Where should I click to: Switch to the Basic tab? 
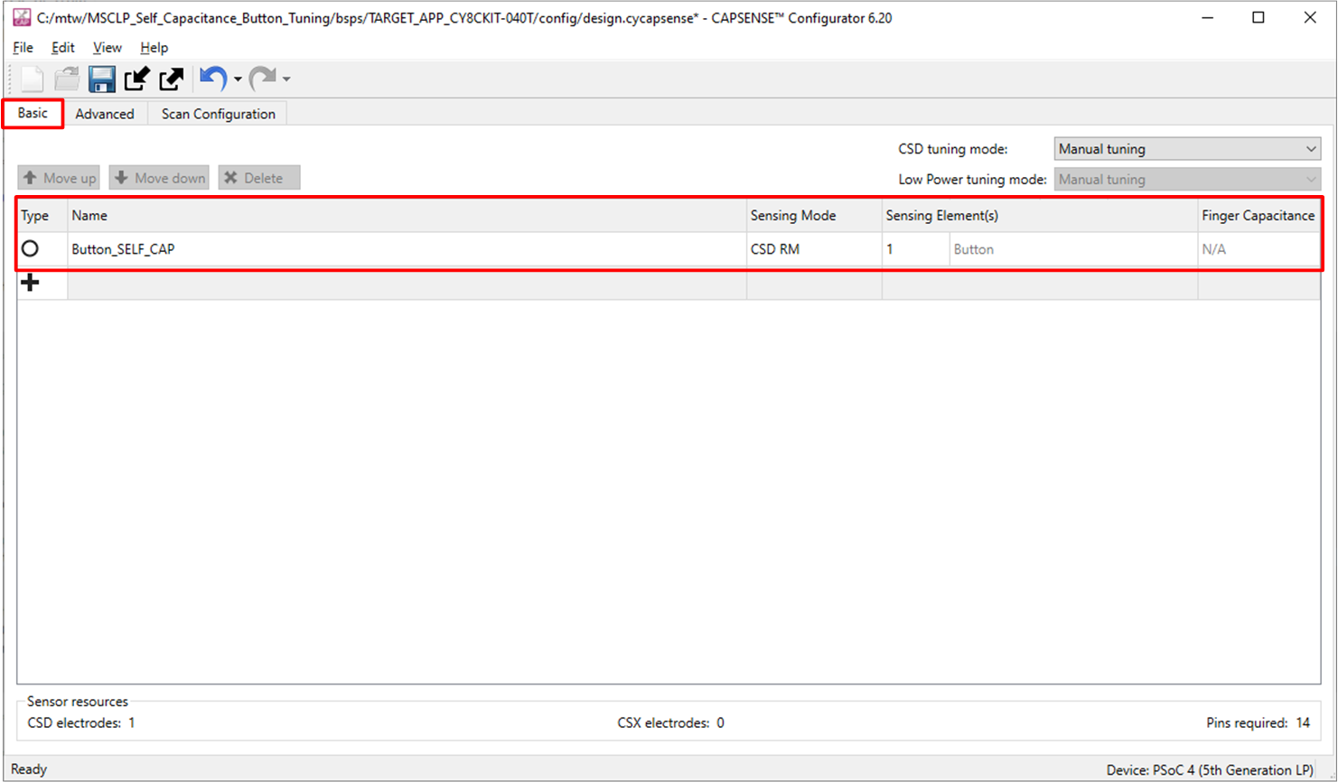click(x=33, y=113)
